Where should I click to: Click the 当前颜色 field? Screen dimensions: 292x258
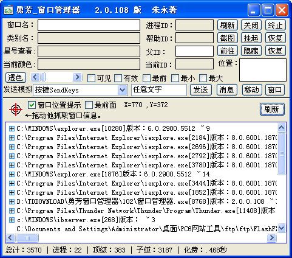(89, 64)
